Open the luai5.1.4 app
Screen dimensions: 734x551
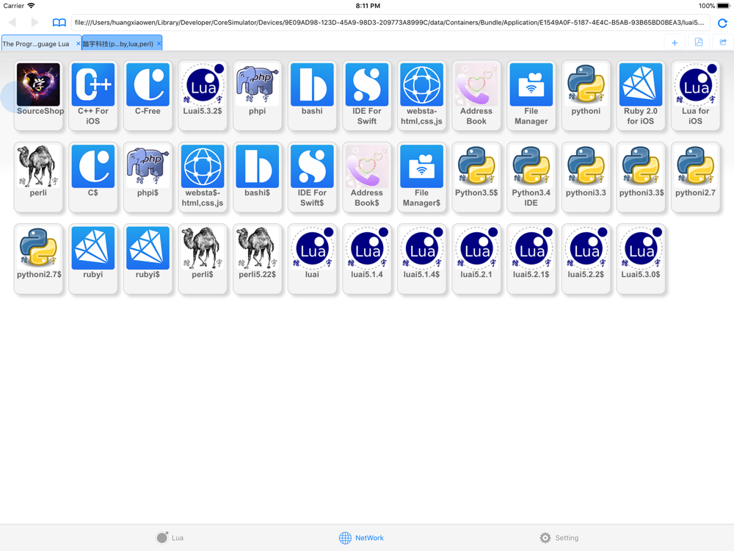(367, 259)
